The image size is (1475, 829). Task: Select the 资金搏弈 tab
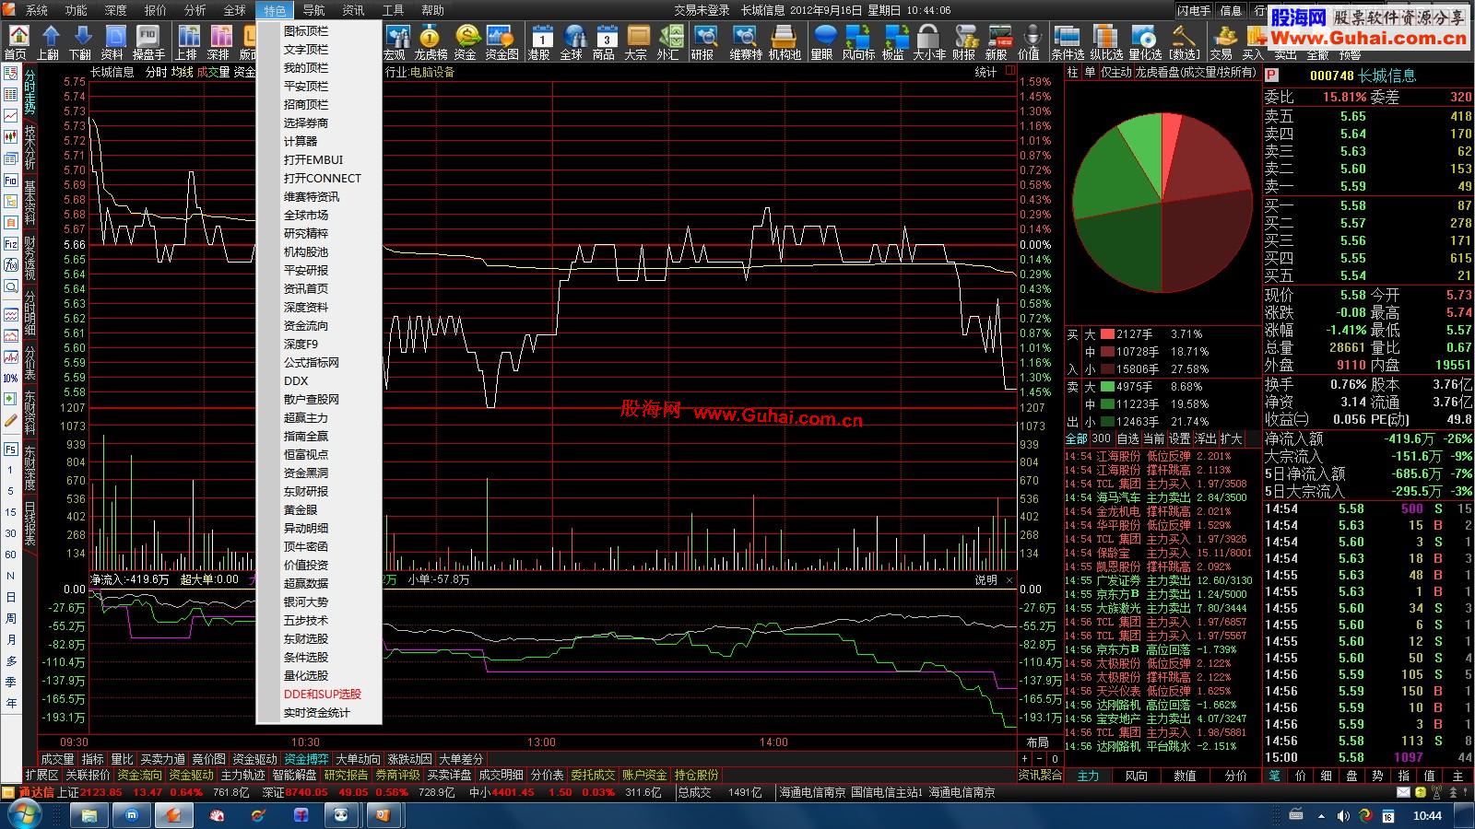pyautogui.click(x=306, y=759)
